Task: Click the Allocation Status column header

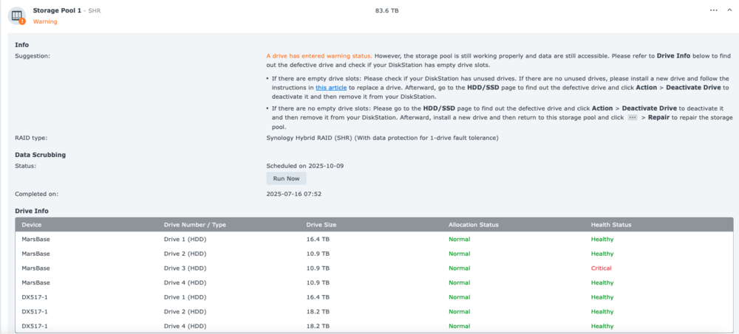Action: pos(473,225)
